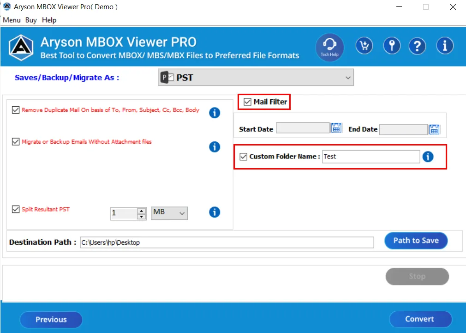This screenshot has height=333, width=466.
Task: Click the Custom Folder Name text field
Action: (371, 157)
